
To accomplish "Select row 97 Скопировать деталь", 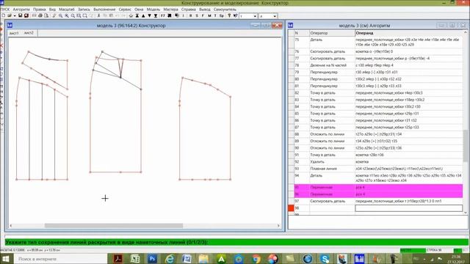I will click(378, 201).
